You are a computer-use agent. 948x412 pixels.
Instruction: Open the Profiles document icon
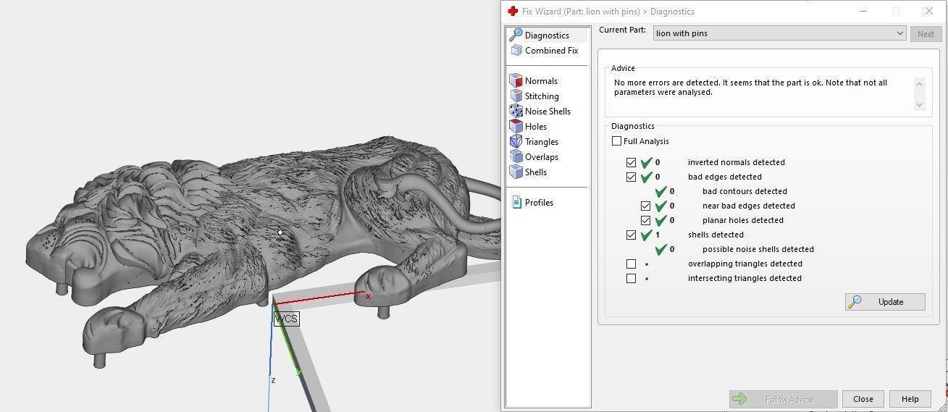pyautogui.click(x=516, y=203)
